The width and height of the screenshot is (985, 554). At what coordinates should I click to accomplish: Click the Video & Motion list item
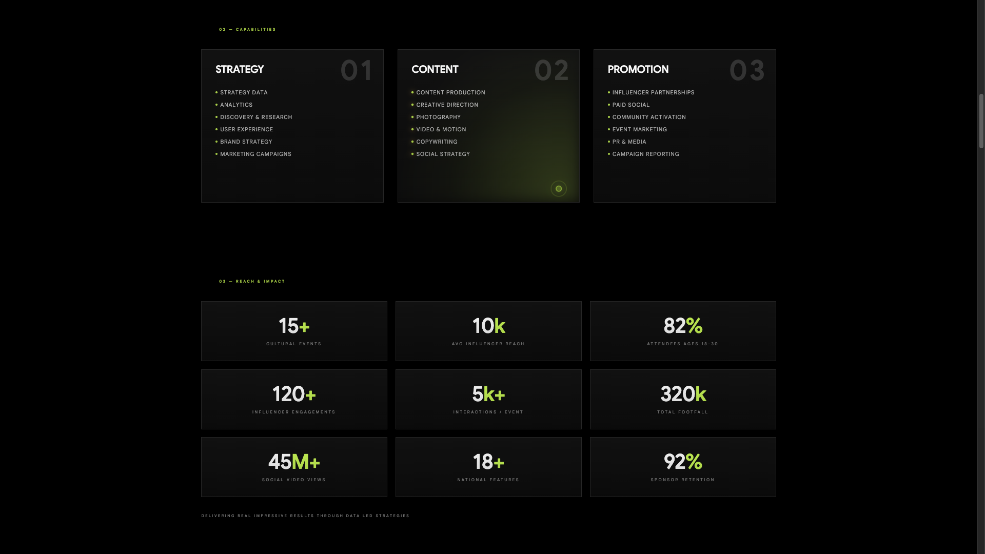pos(441,129)
